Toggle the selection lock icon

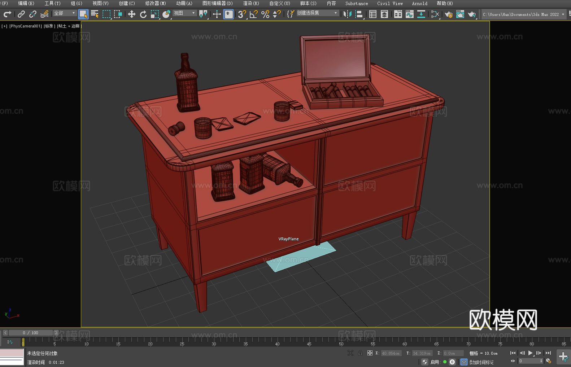point(360,353)
